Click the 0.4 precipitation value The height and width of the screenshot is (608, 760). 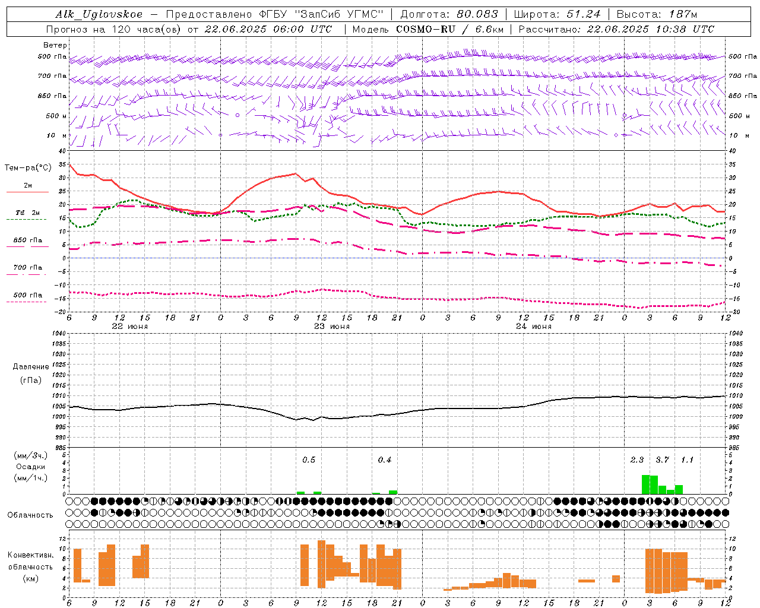[385, 460]
